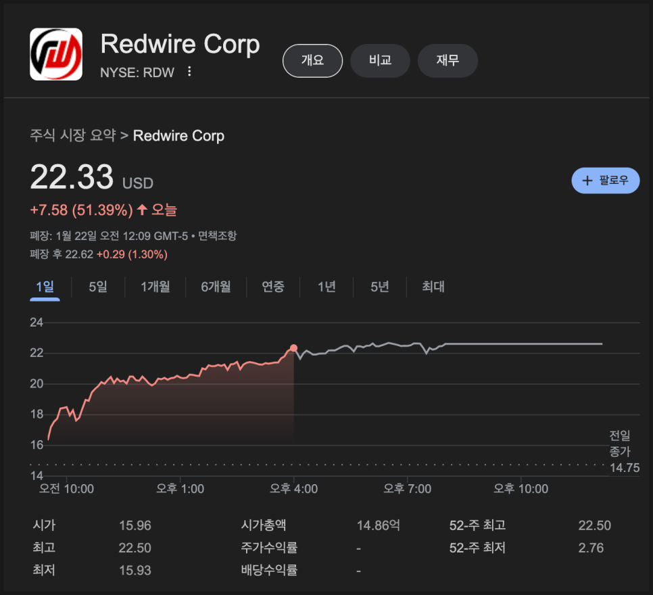Click the 오전 10:00 time axis label

pyautogui.click(x=67, y=489)
